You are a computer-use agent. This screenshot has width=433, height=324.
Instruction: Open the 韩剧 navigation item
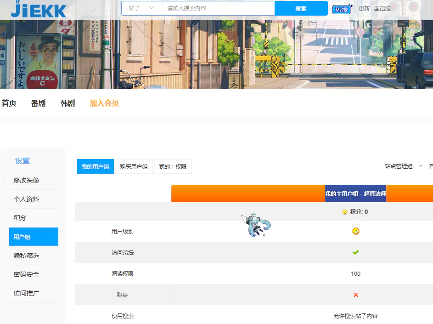click(67, 103)
